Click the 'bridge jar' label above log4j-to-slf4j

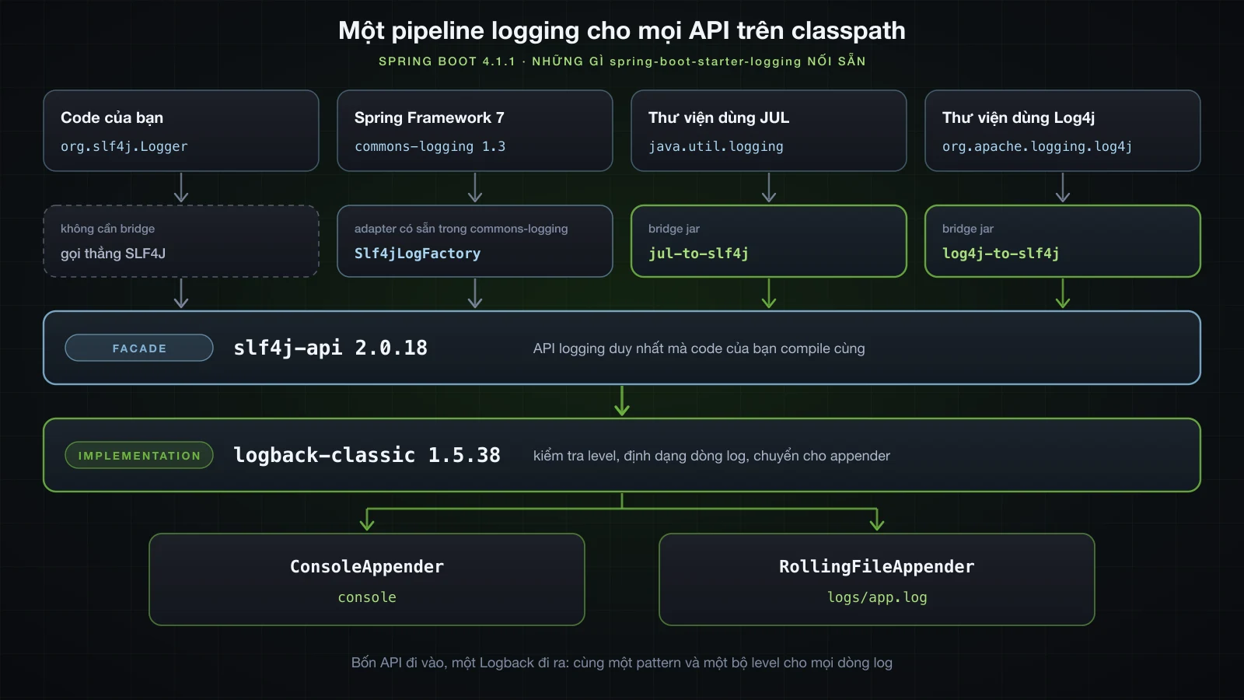968,229
